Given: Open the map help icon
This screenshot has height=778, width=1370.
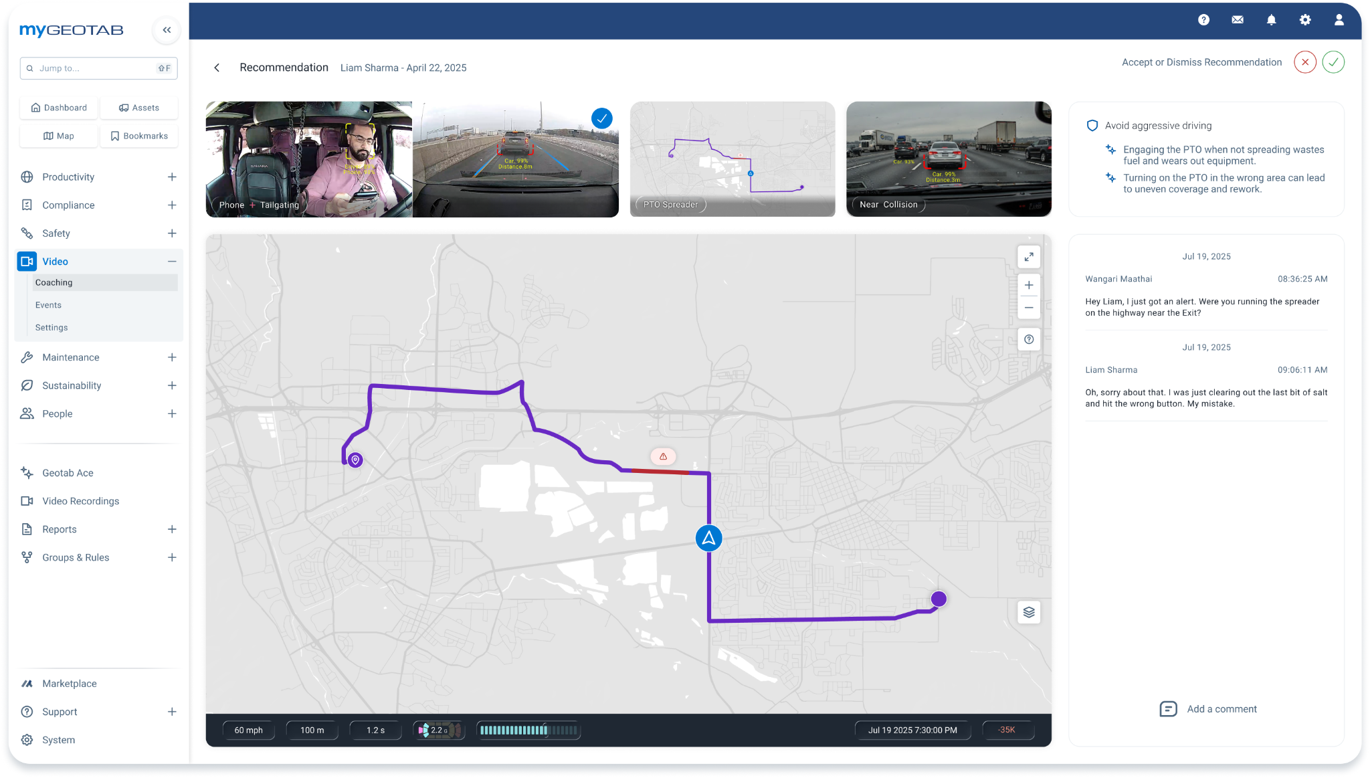Looking at the screenshot, I should coord(1029,339).
